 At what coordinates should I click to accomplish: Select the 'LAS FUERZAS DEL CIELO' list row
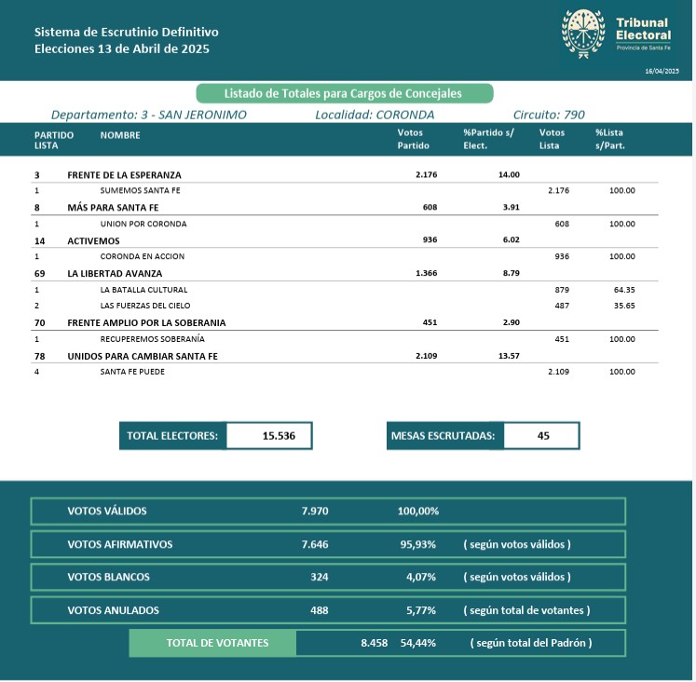pyautogui.click(x=345, y=306)
